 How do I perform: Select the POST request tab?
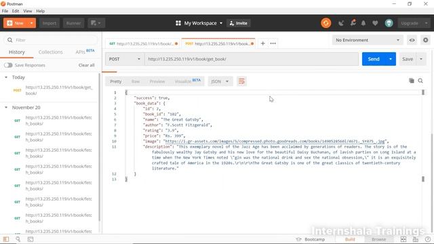[x=219, y=43]
